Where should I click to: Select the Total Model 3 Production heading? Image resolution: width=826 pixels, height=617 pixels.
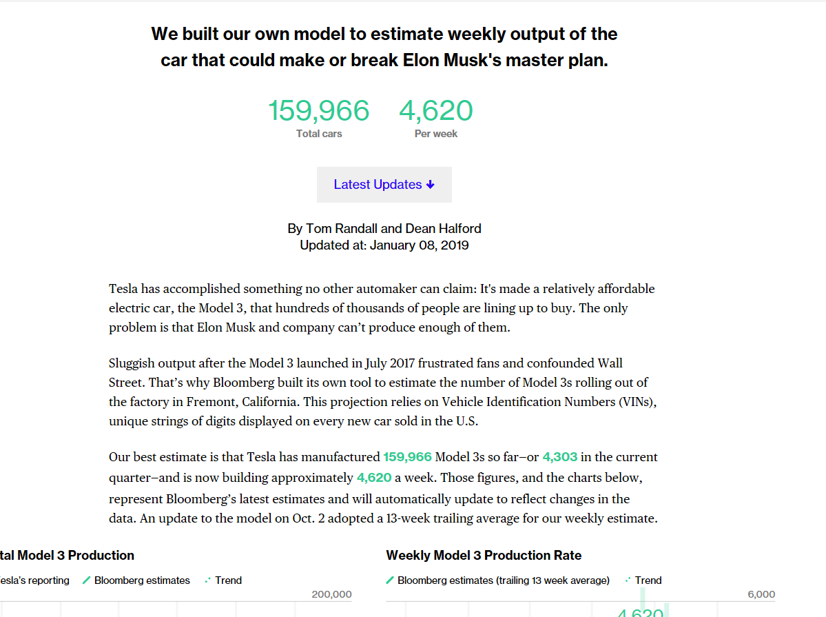[x=67, y=555]
